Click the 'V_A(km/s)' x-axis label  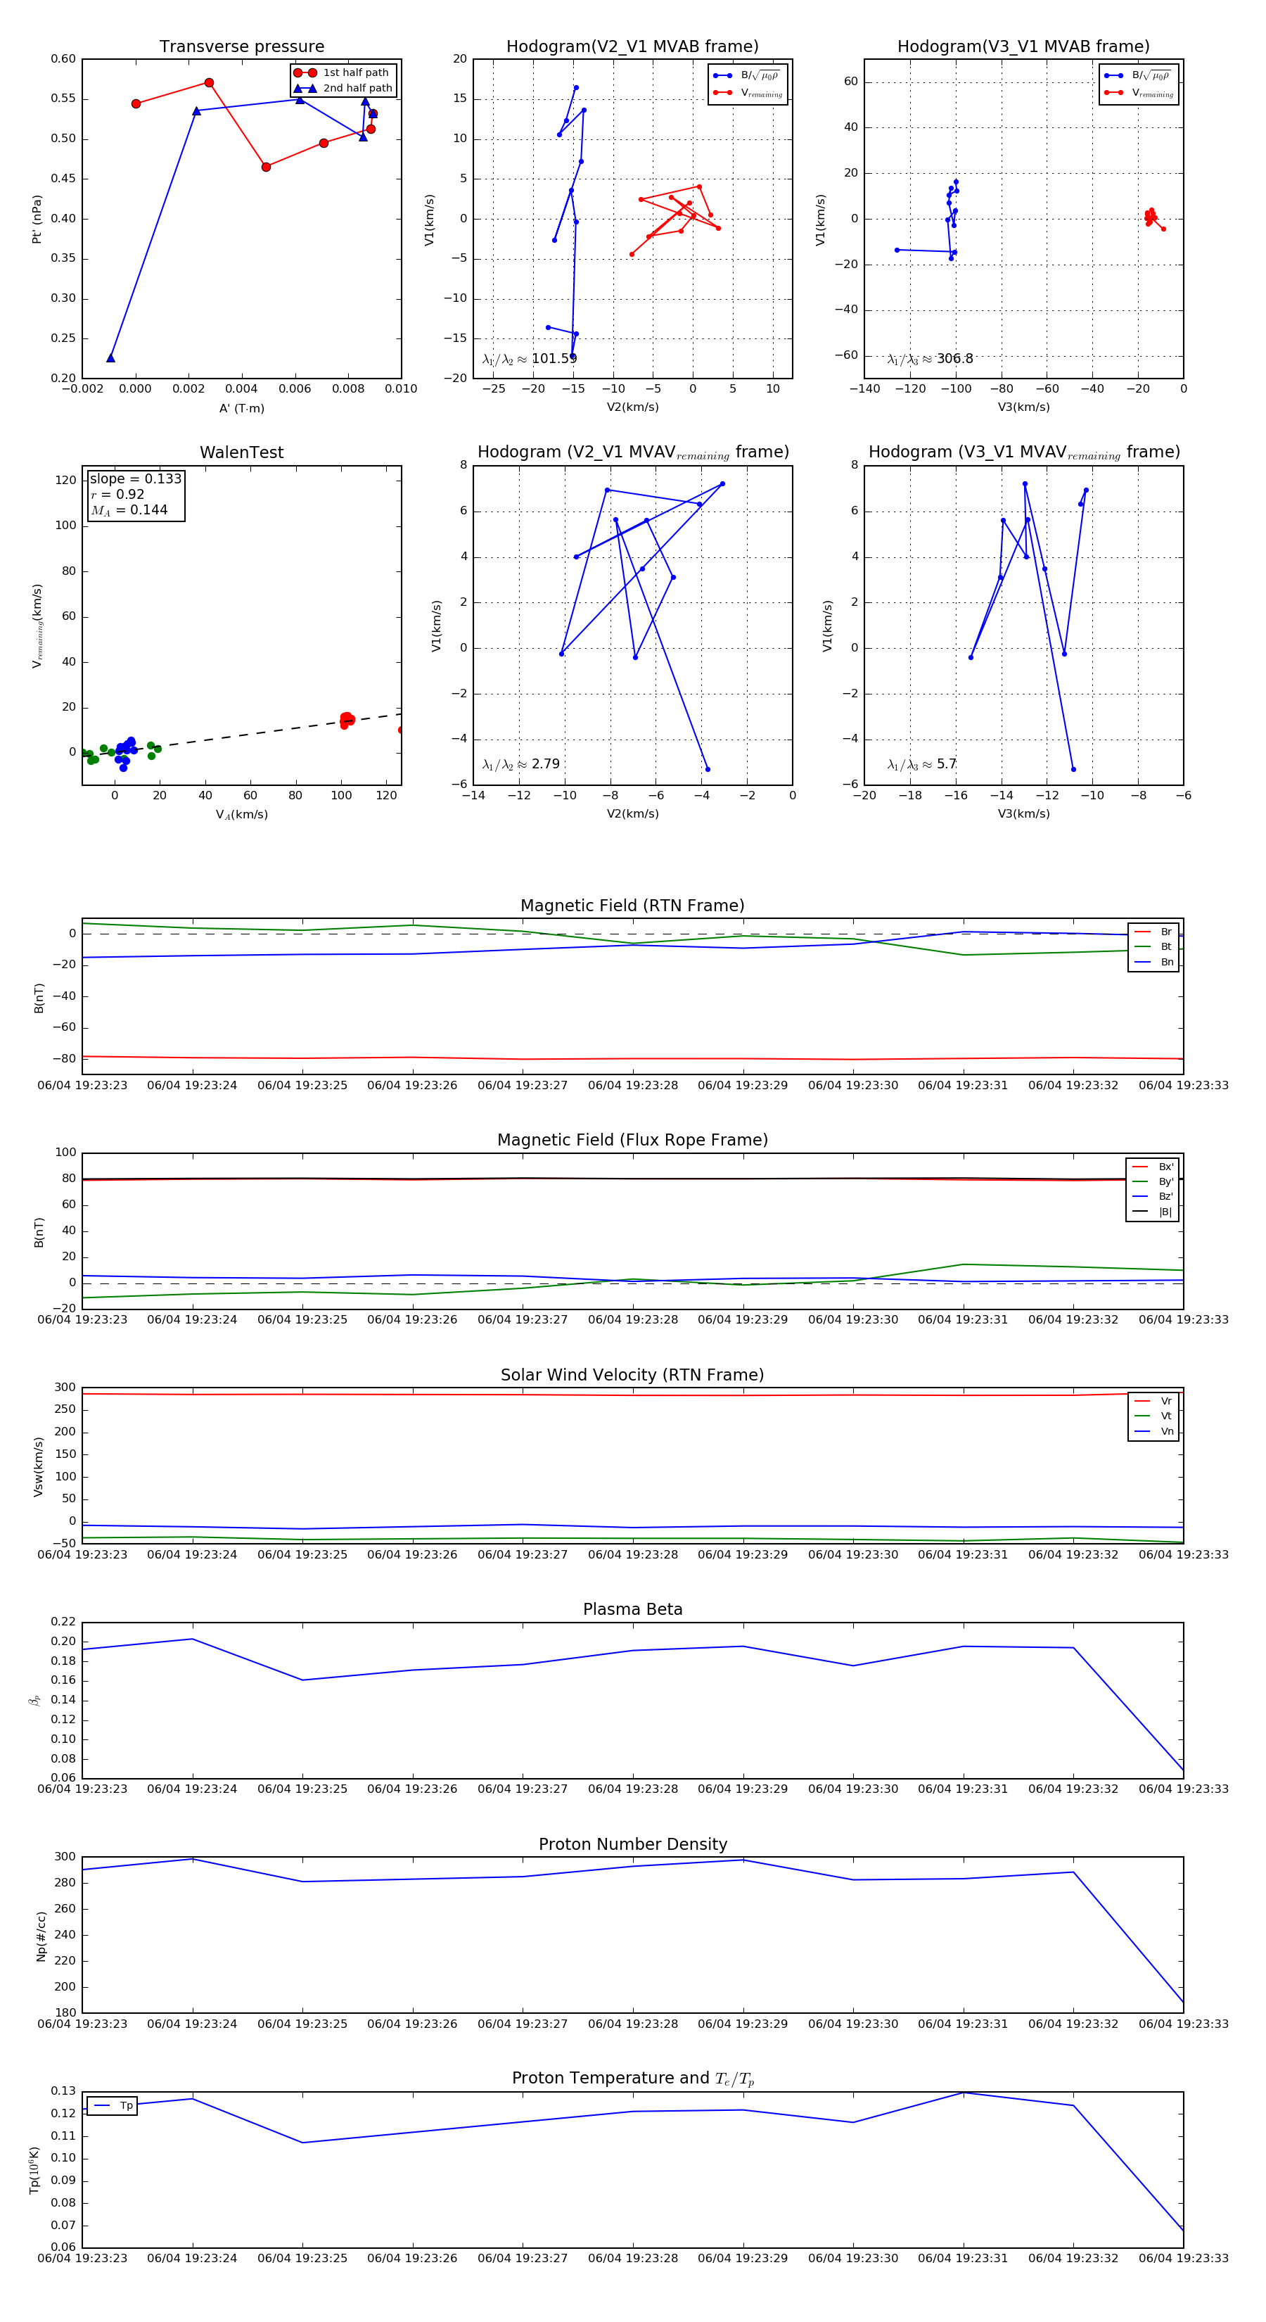(241, 815)
